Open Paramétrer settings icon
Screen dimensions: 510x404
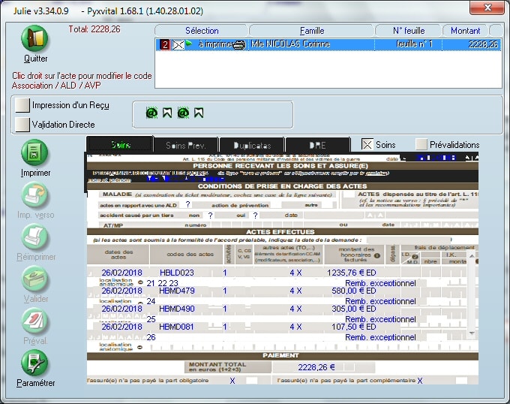tap(35, 363)
